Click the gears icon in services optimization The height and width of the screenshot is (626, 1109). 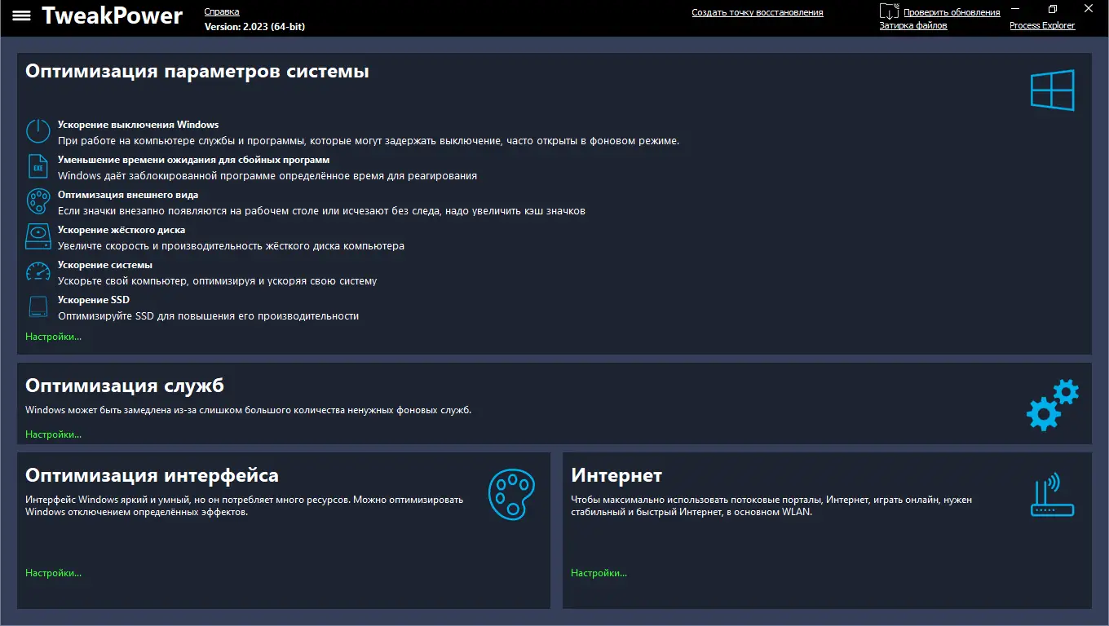(1052, 404)
